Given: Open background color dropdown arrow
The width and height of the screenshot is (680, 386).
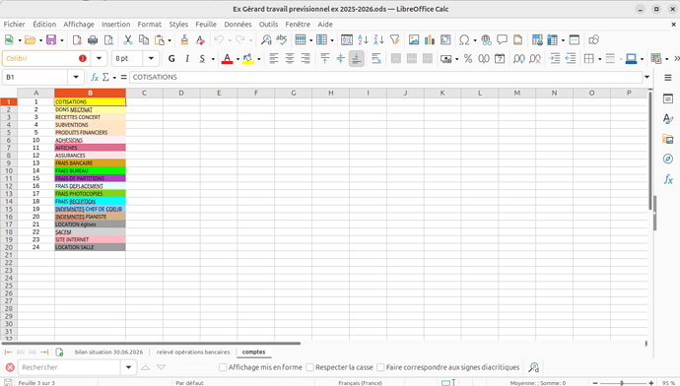Looking at the screenshot, I should [259, 59].
